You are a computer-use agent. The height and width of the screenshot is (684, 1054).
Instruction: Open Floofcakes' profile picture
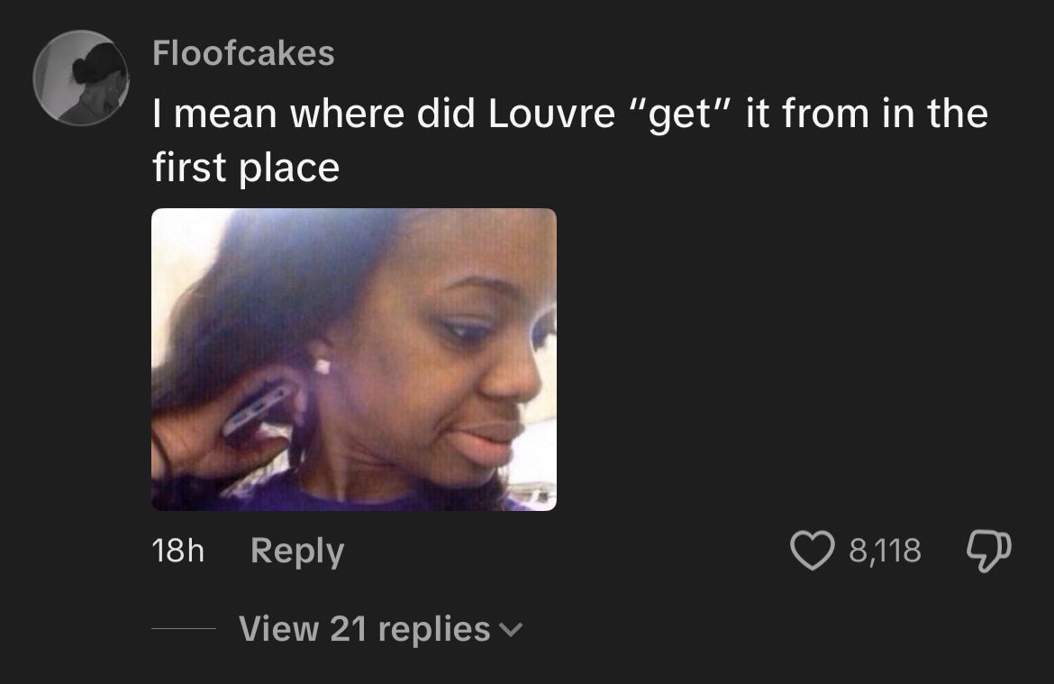(81, 78)
